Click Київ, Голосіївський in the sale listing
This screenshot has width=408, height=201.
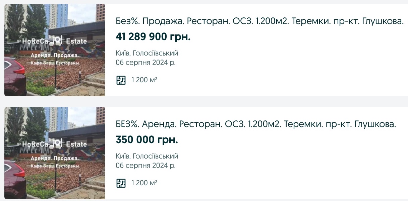click(147, 53)
